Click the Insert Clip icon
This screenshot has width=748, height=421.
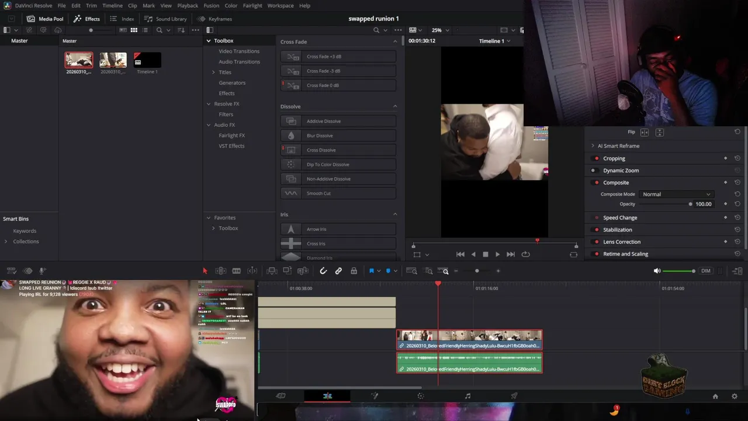tap(272, 271)
